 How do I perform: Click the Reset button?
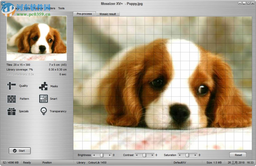click(x=238, y=155)
